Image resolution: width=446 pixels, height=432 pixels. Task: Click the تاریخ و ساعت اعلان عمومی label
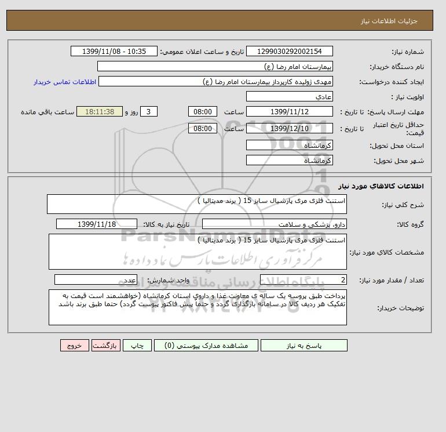pyautogui.click(x=202, y=52)
